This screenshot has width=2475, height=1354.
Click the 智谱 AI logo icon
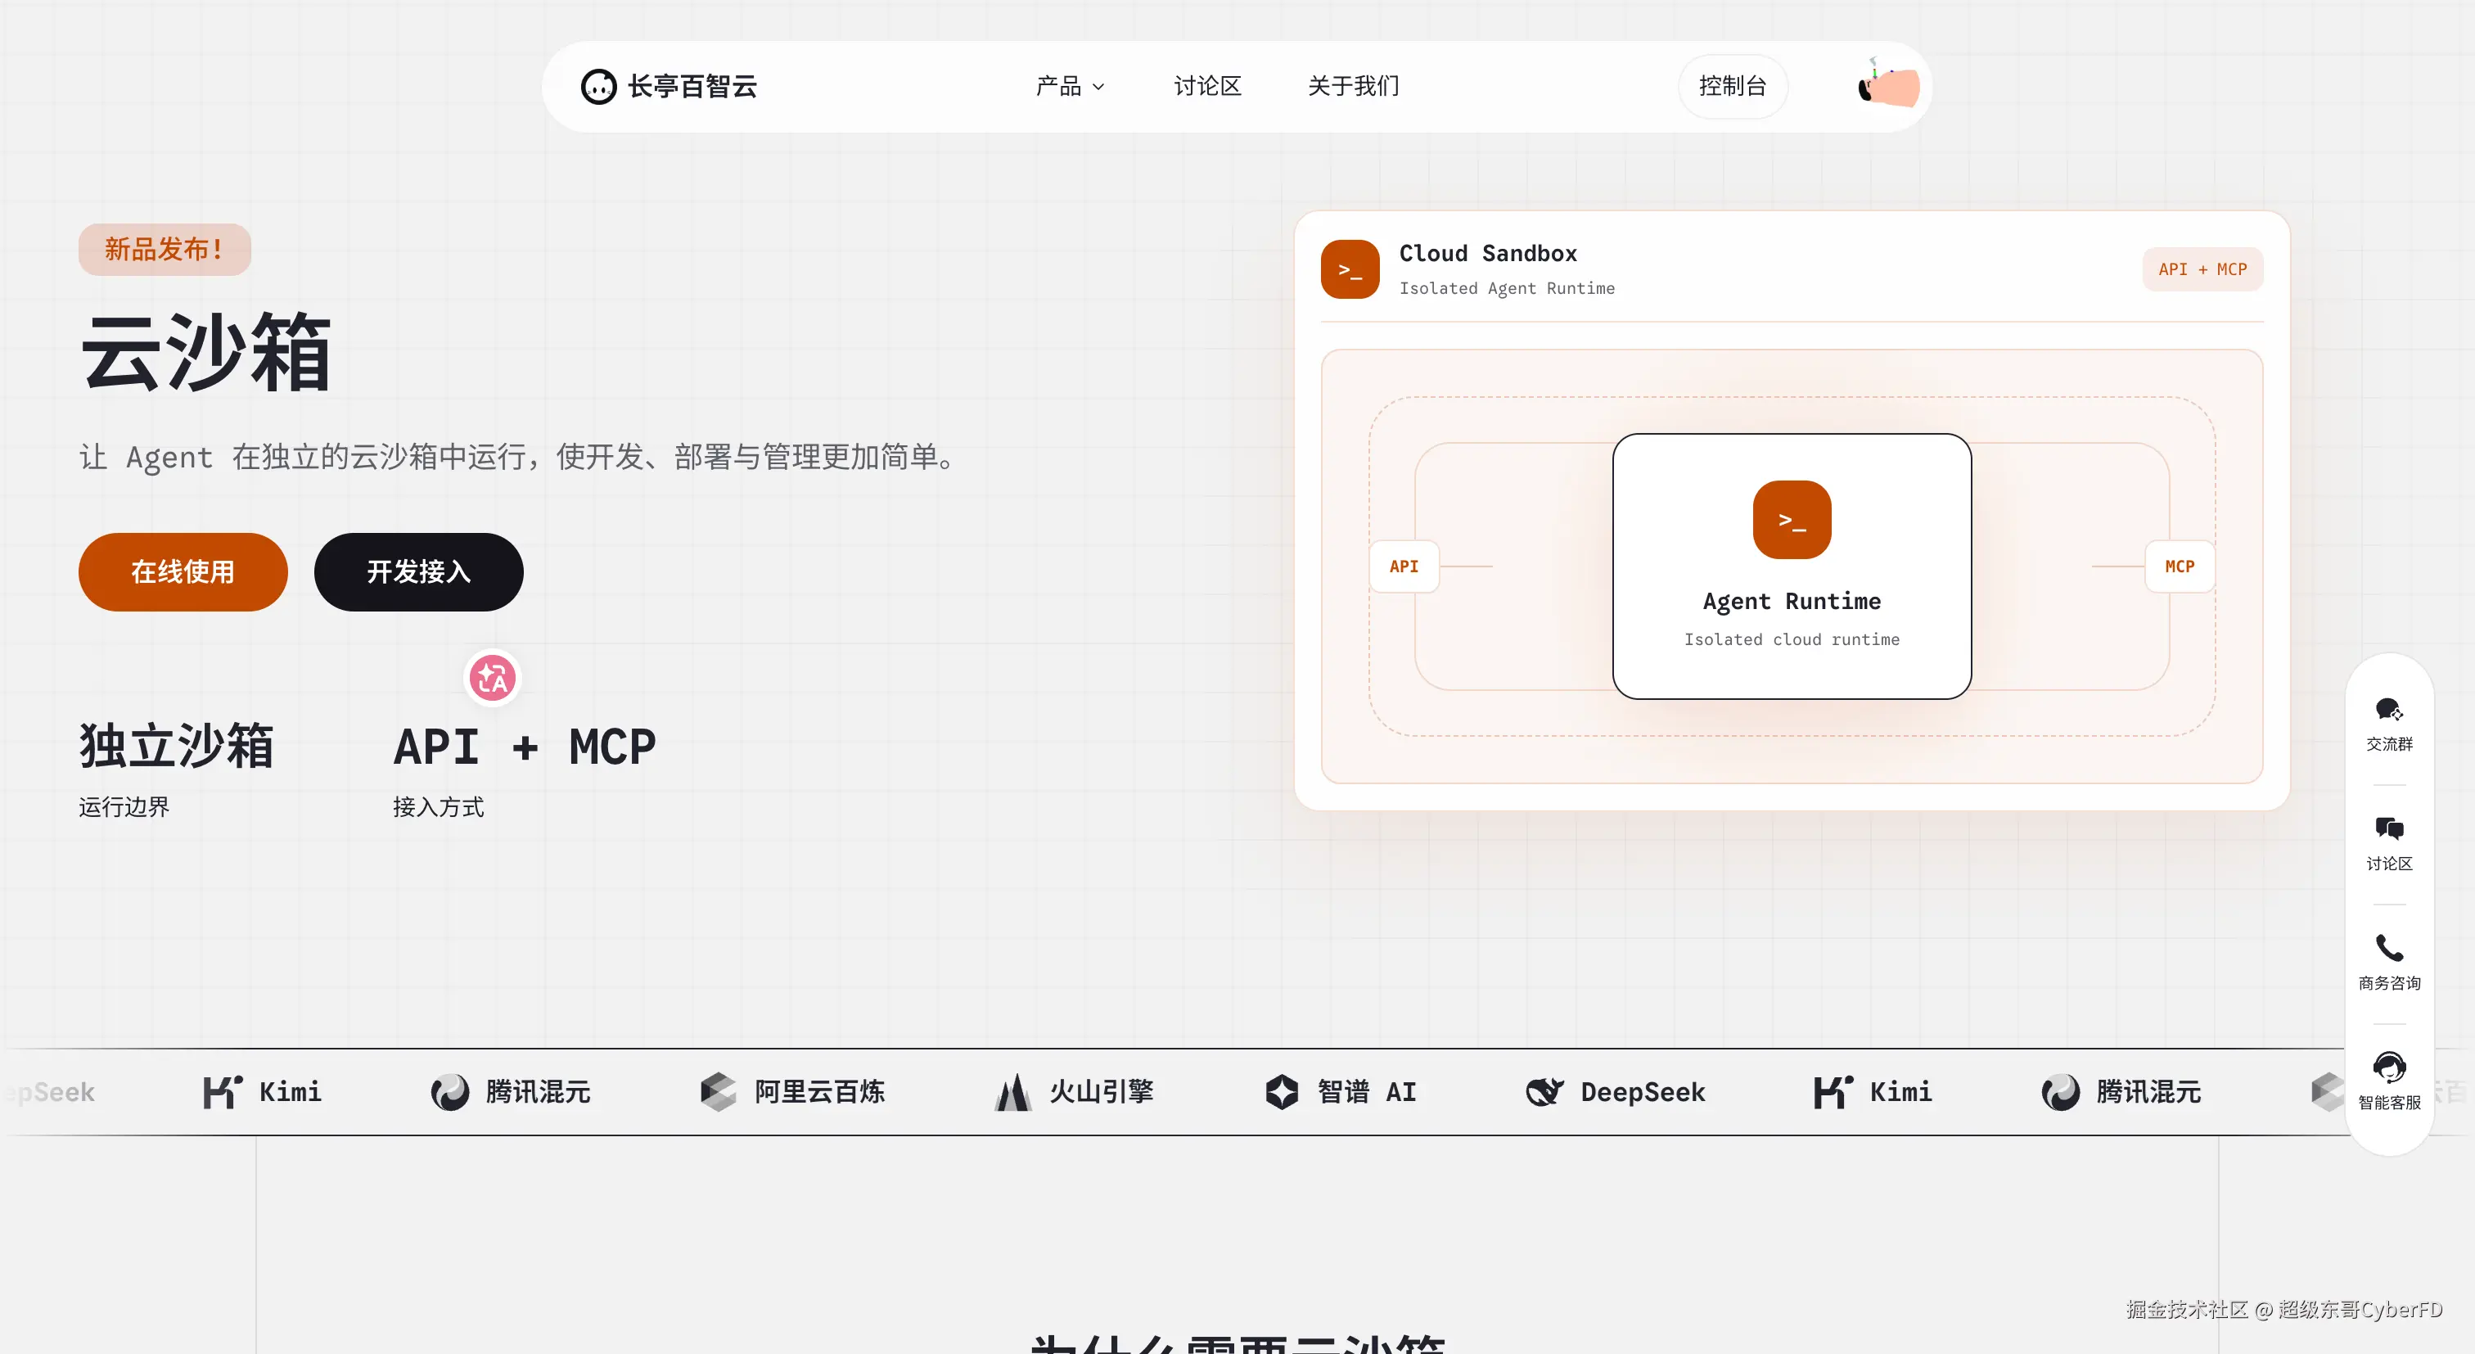(1282, 1093)
